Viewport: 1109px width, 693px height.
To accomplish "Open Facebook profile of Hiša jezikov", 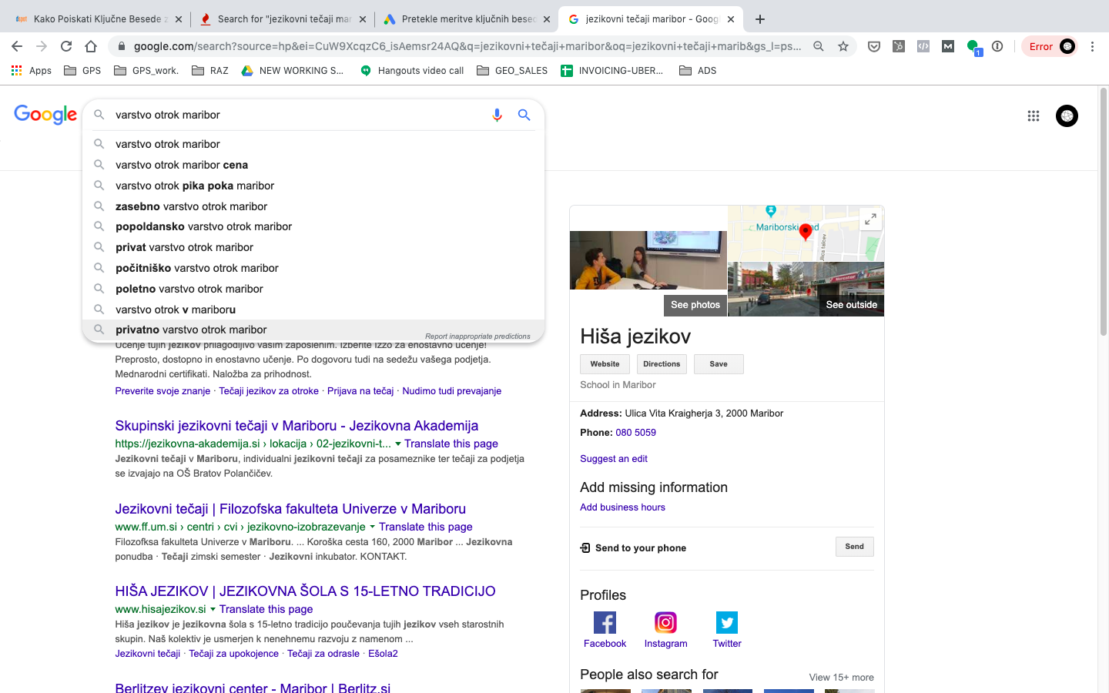I will (x=605, y=630).
